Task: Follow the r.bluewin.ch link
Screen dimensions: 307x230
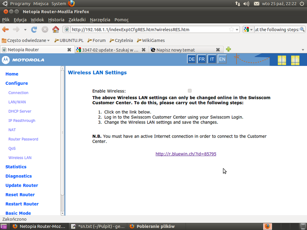Action: pyautogui.click(x=186, y=154)
